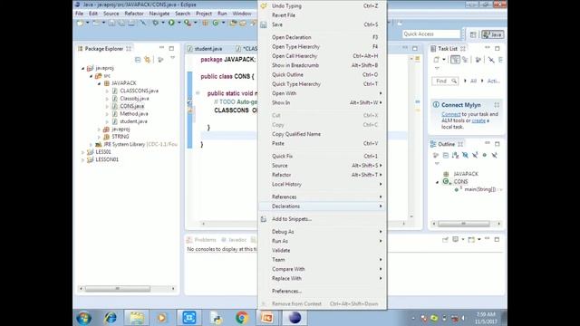Open Google Chrome from the taskbar
Image resolution: width=580 pixels, height=326 pixels.
pyautogui.click(x=242, y=318)
